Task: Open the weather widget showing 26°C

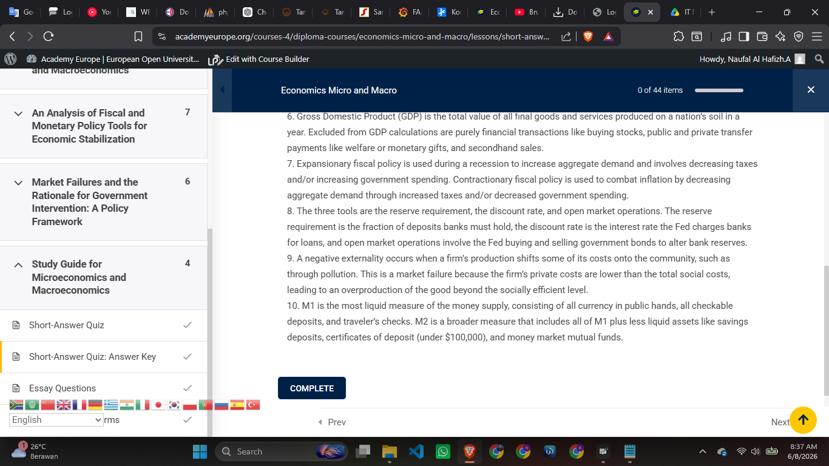Action: click(35, 451)
